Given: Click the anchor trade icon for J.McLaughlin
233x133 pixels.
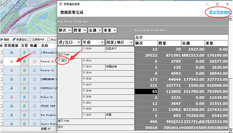Looking at the screenshot, I should 12,53.
